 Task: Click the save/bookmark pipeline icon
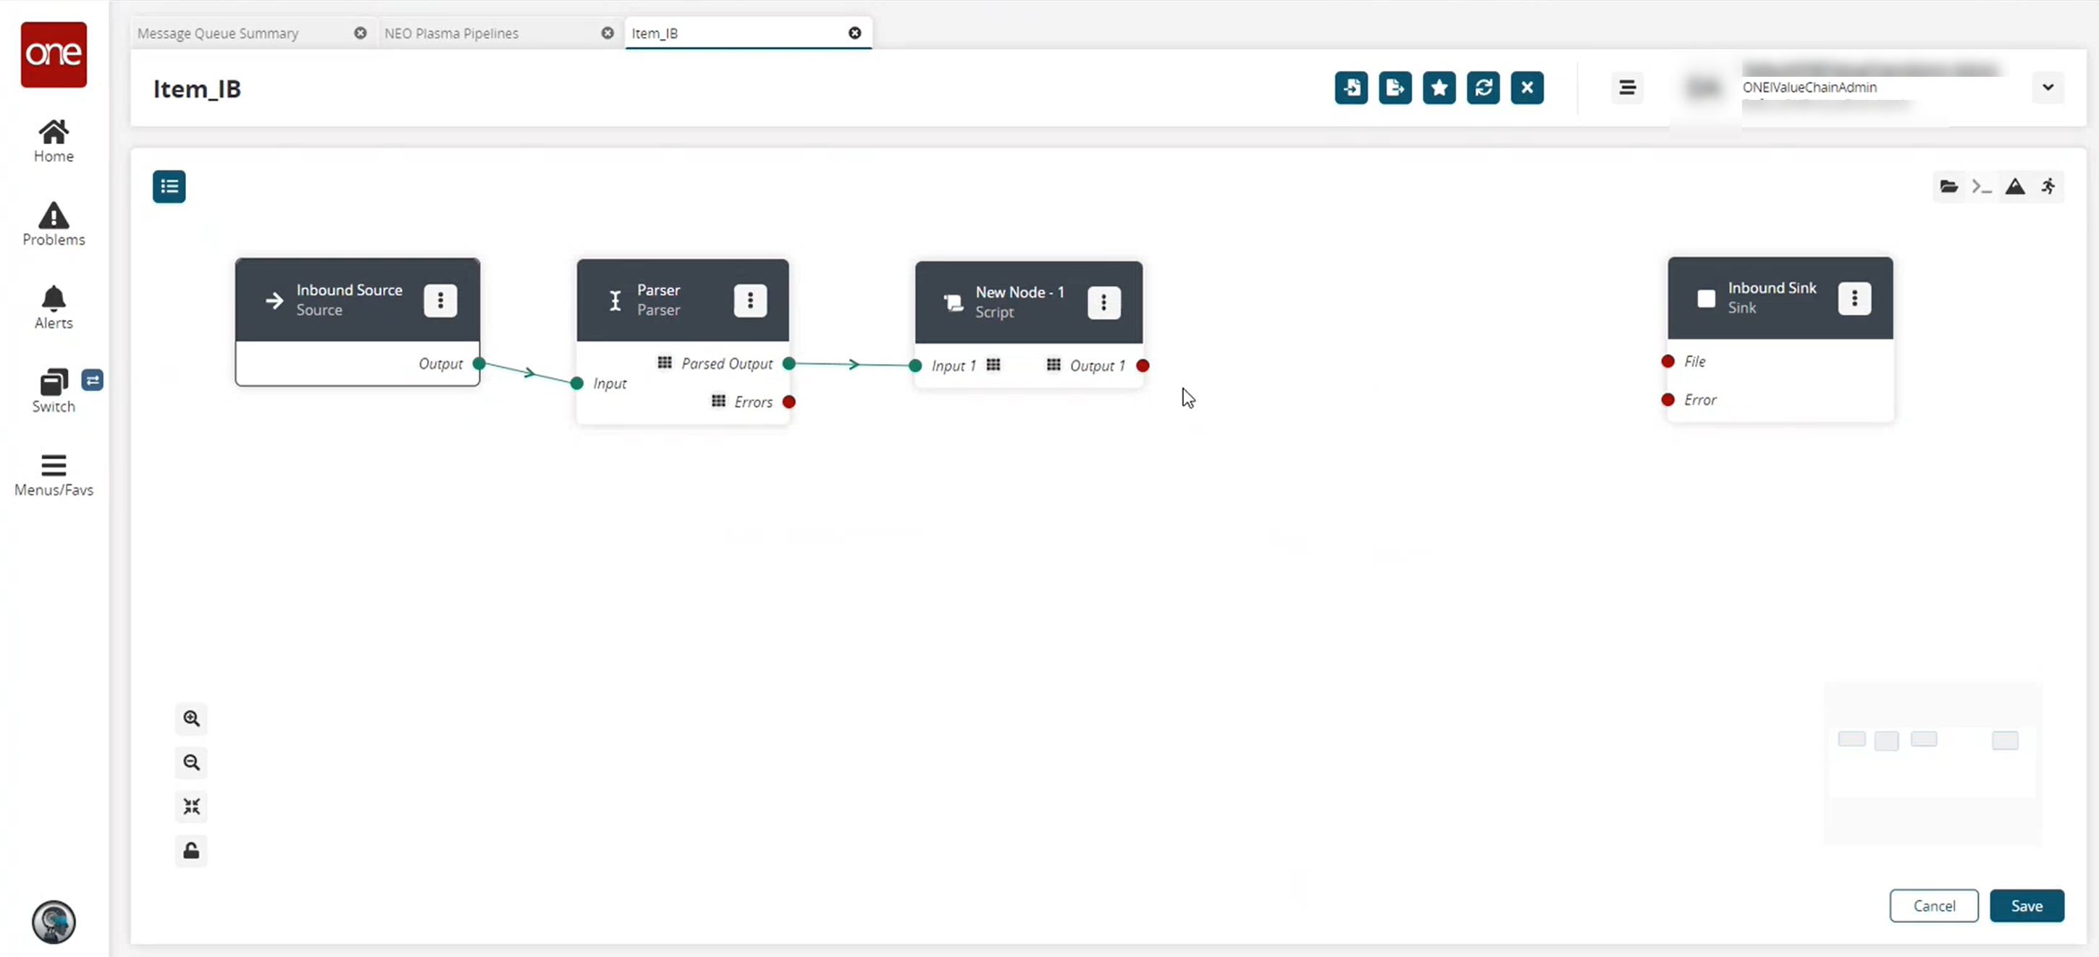[x=1439, y=88]
